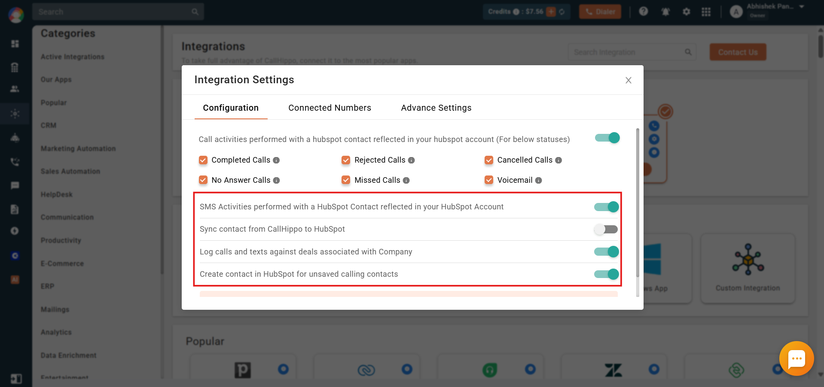Toggle Create contact for unsaved calling contacts
The height and width of the screenshot is (387, 824).
[x=606, y=274]
